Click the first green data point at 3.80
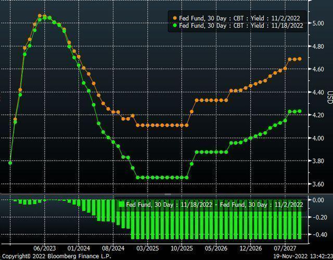333x260 pixels. [10, 163]
